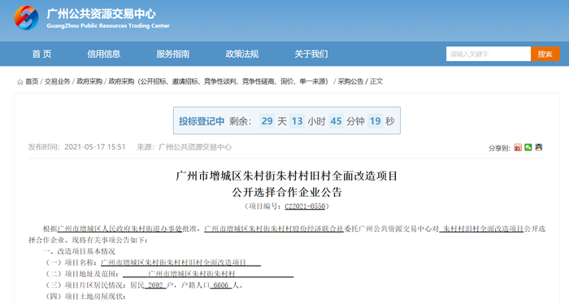Go to 服务指南 in navigation bar
Screen dimensions: 569x304
172,54
